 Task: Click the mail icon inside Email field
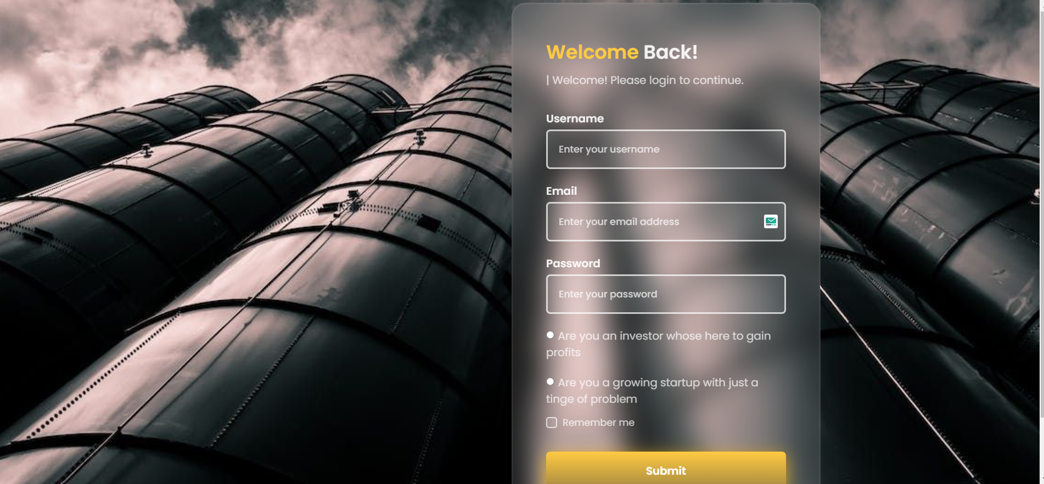point(771,221)
